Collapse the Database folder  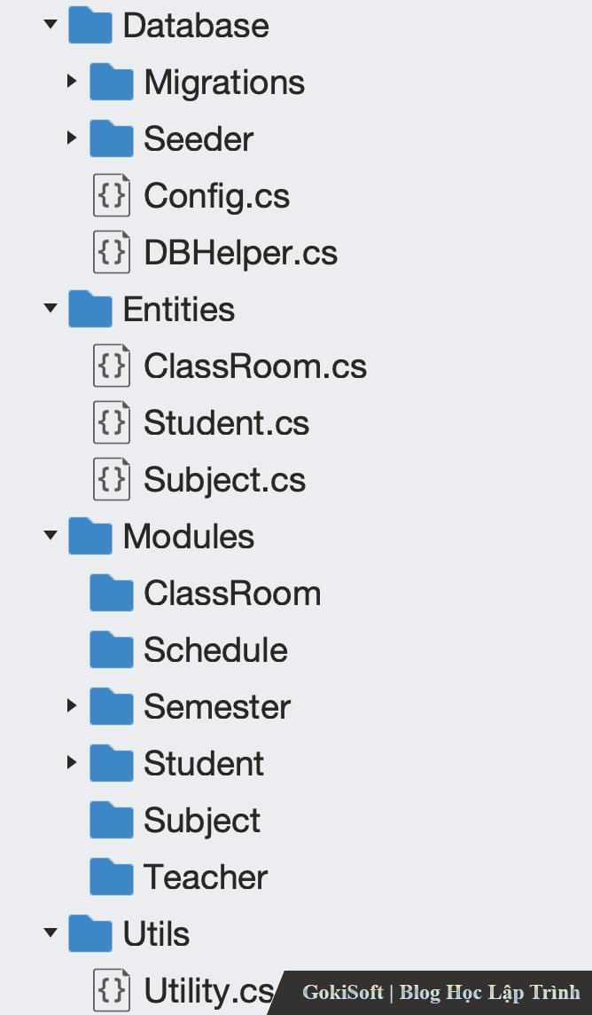click(x=51, y=25)
